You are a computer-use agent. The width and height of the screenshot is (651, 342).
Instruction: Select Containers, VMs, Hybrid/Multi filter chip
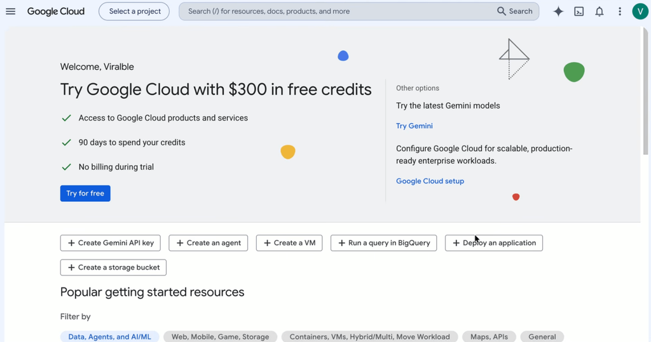369,337
